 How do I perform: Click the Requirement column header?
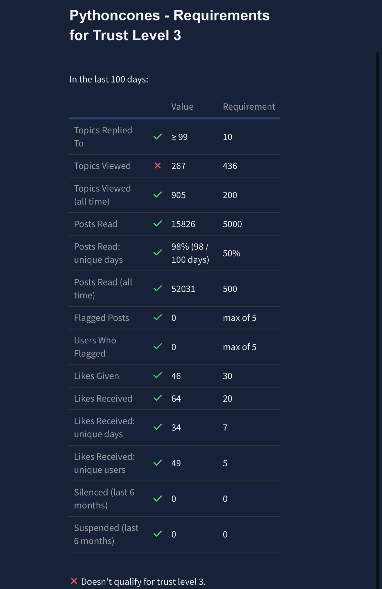[x=249, y=107]
